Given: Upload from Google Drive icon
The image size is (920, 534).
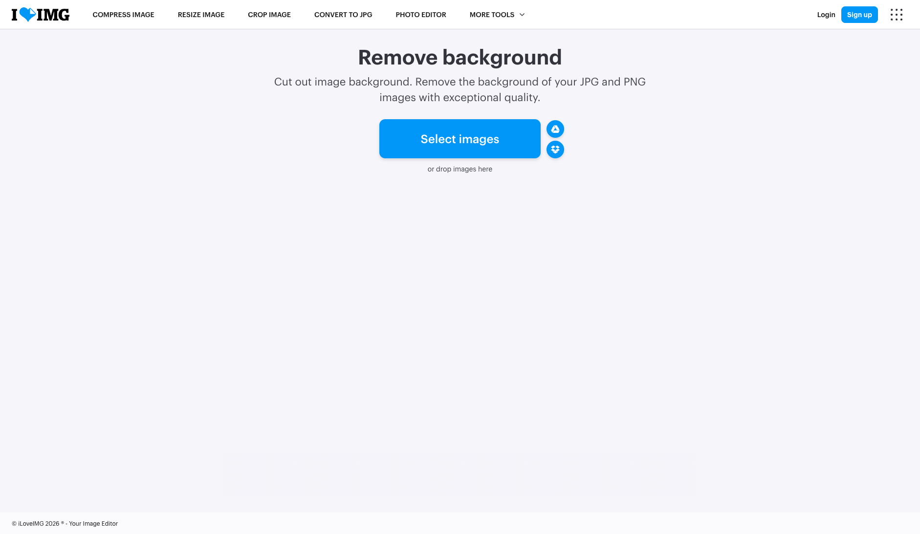Looking at the screenshot, I should click(x=555, y=129).
